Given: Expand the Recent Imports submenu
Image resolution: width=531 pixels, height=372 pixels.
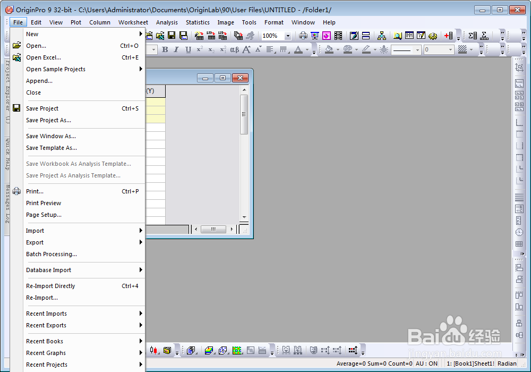Looking at the screenshot, I should point(84,314).
